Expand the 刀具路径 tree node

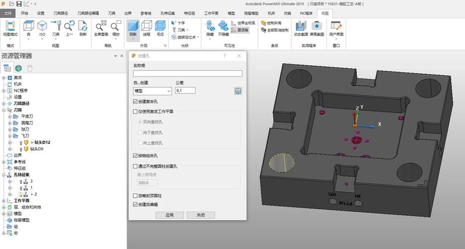pos(4,104)
